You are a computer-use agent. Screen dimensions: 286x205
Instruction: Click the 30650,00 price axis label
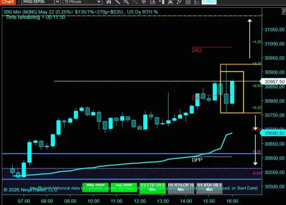tap(275, 144)
